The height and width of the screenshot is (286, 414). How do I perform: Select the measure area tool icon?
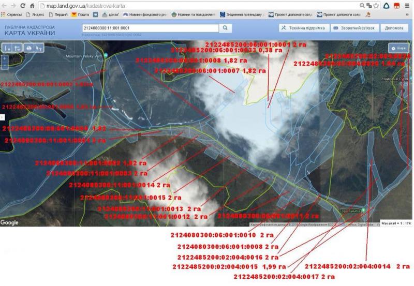(x=18, y=48)
